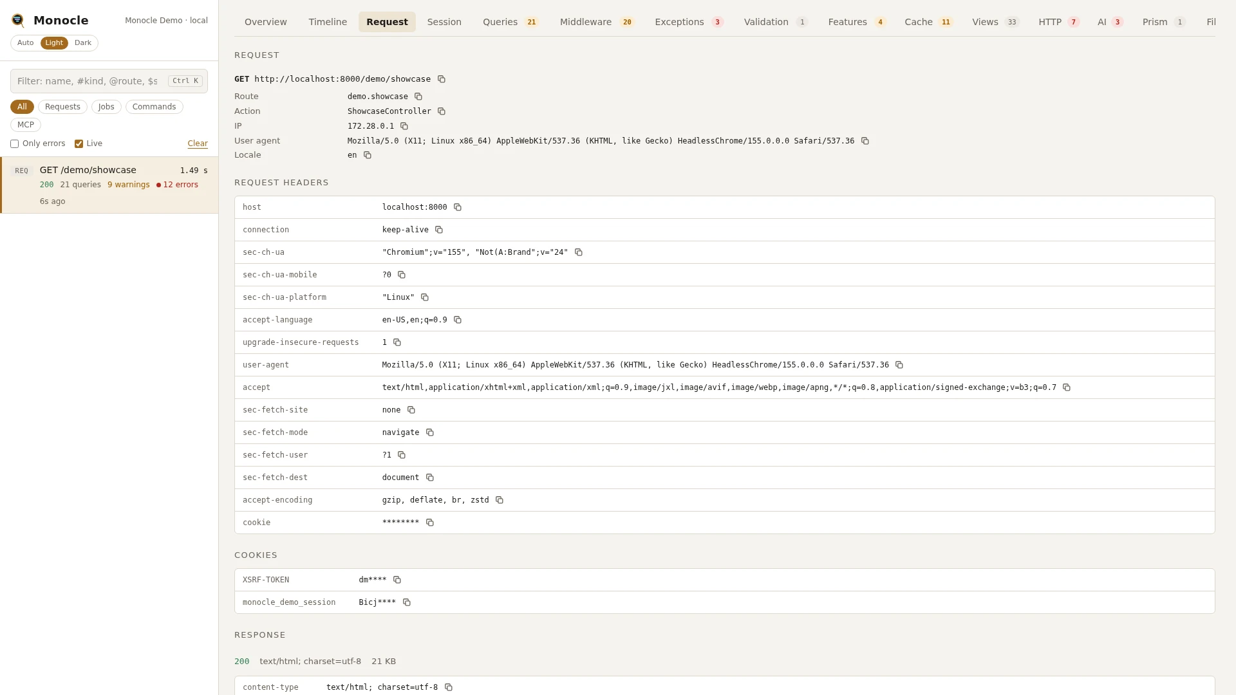Image resolution: width=1236 pixels, height=695 pixels.
Task: Uncheck the Live checkbox
Action: pos(79,144)
